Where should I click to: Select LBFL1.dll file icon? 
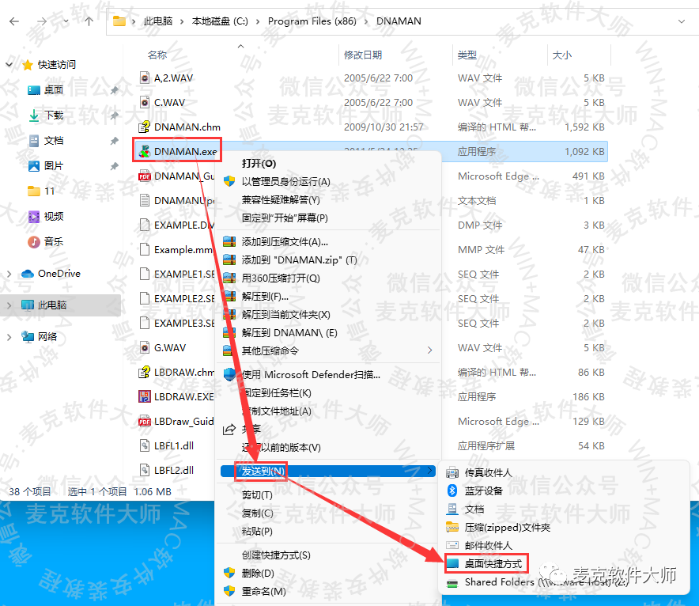point(144,446)
